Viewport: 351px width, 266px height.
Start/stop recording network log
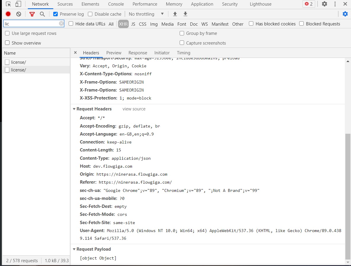(x=8, y=14)
